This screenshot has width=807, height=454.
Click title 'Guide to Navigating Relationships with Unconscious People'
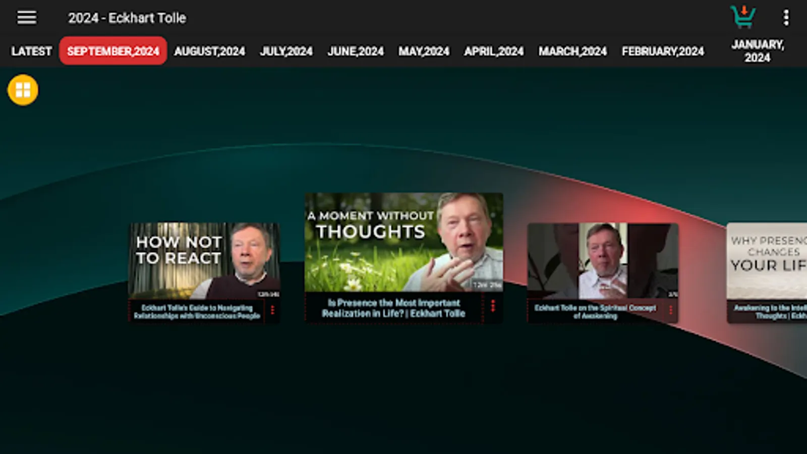click(x=197, y=312)
